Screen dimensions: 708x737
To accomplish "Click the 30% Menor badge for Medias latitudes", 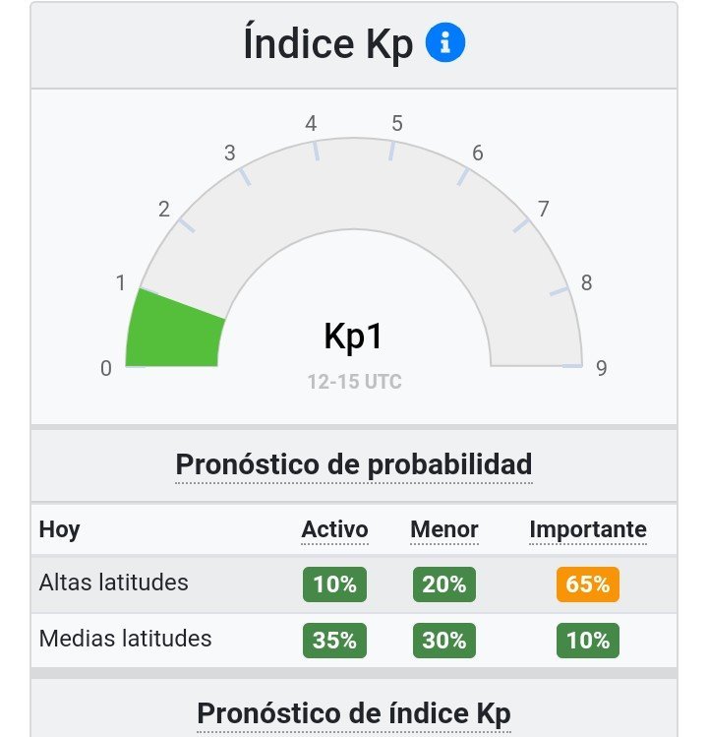I will [x=444, y=641].
